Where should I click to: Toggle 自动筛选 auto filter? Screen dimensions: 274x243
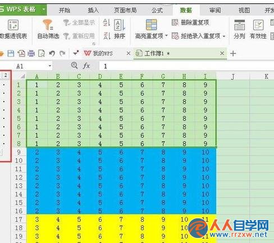48,29
